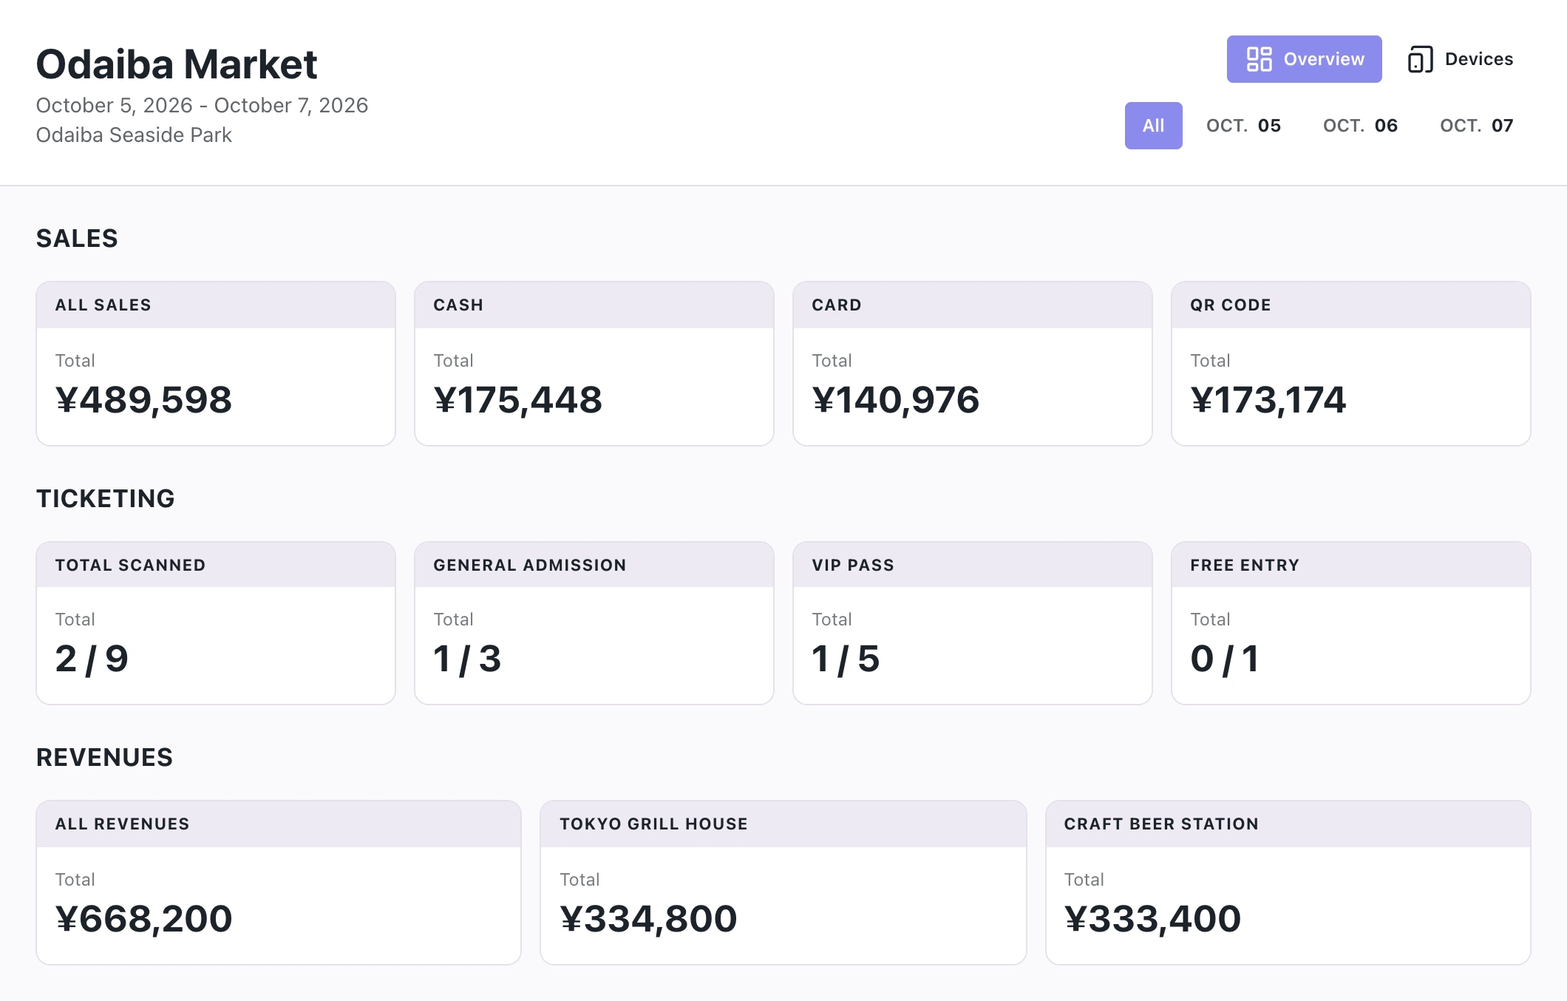This screenshot has width=1567, height=1001.
Task: Switch to the Overview tab
Action: click(1304, 59)
